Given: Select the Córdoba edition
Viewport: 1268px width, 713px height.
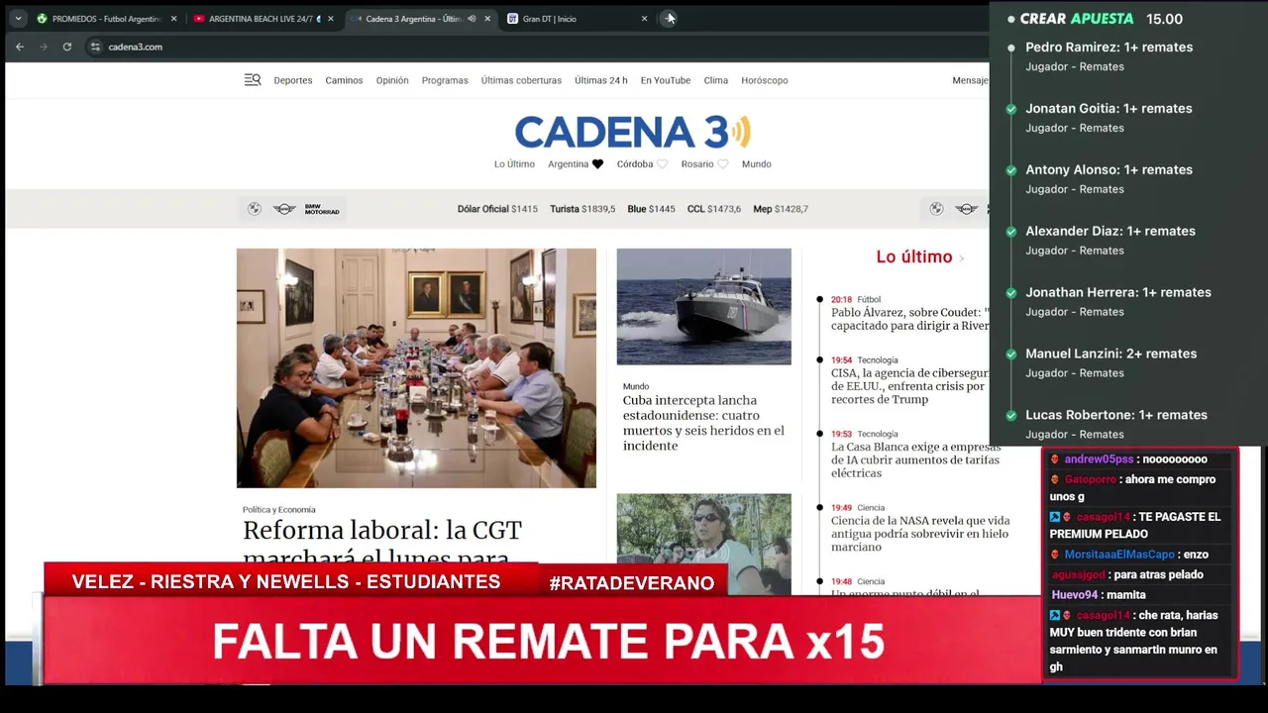Looking at the screenshot, I should tap(635, 164).
